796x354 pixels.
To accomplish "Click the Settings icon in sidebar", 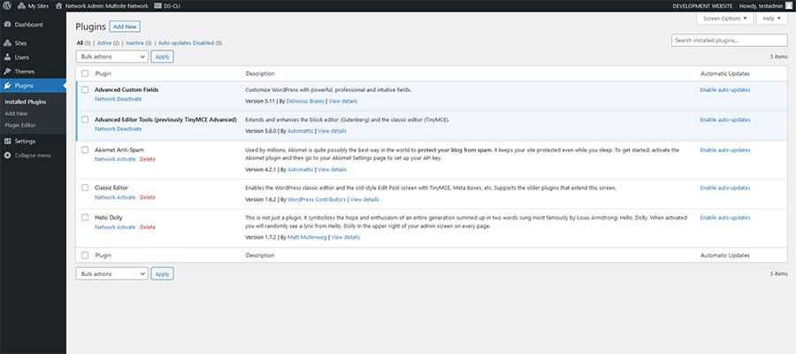I will click(x=8, y=141).
